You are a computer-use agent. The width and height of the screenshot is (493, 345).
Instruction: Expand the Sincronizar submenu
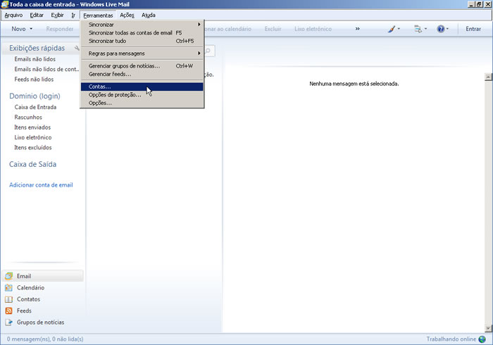[x=142, y=25]
